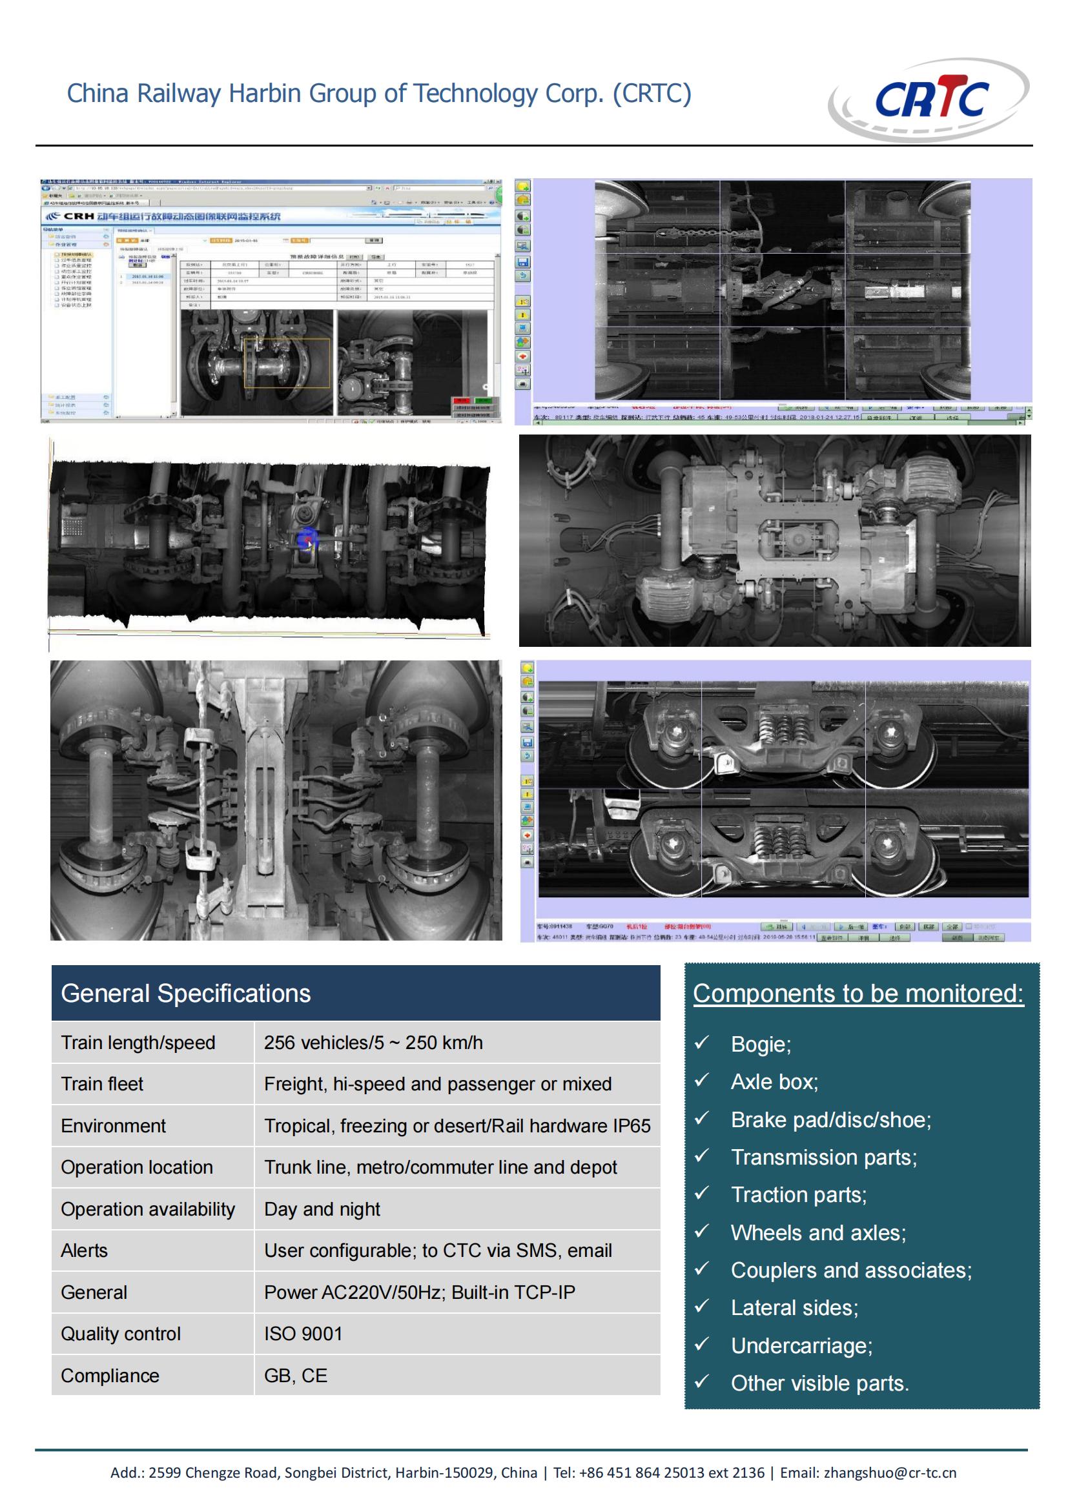Expand last sidebar section in CRH window
The image size is (1068, 1510).
106,413
